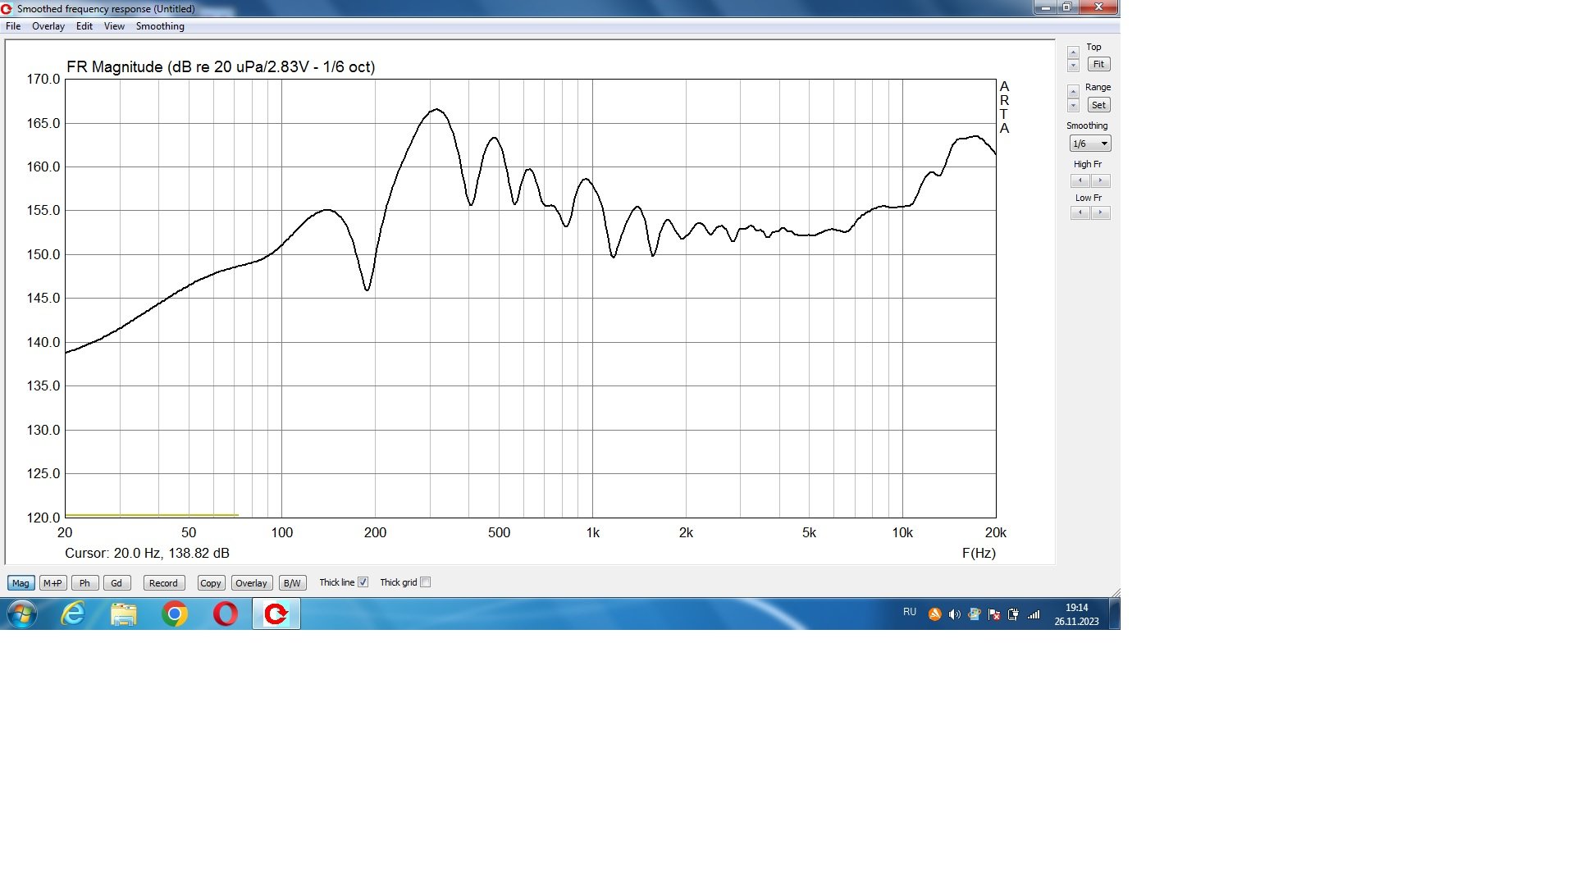Disable the Thick line checkbox

pos(363,582)
